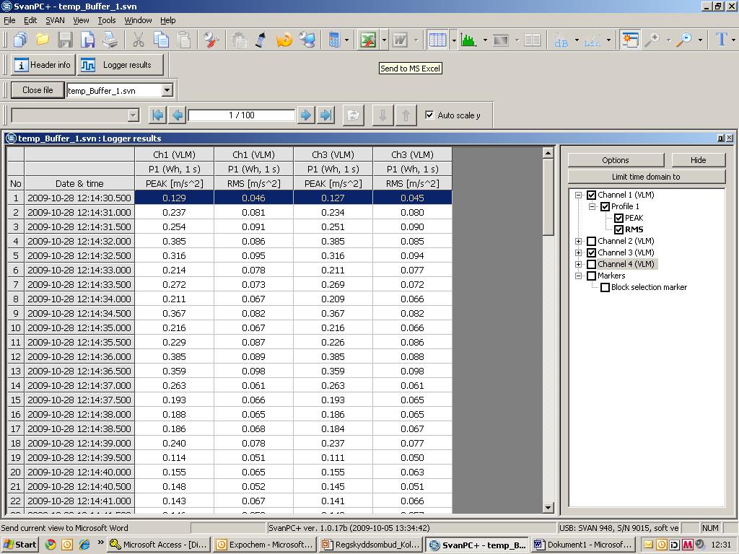
Task: Open the temp_Buffer_1.svn file dropdown
Action: pos(167,90)
